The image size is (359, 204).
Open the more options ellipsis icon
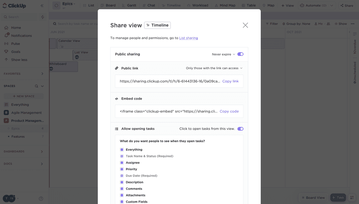(x=352, y=24)
